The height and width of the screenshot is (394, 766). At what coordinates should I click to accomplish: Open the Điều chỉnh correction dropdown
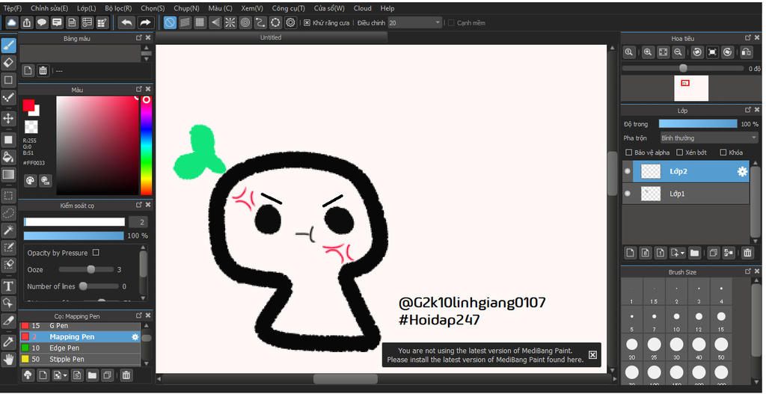(x=414, y=23)
